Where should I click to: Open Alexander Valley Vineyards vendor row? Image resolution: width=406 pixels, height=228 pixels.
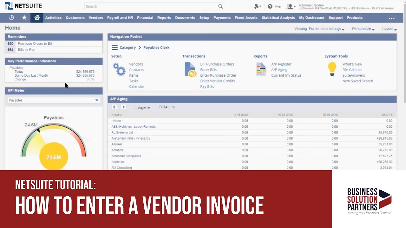[130, 138]
